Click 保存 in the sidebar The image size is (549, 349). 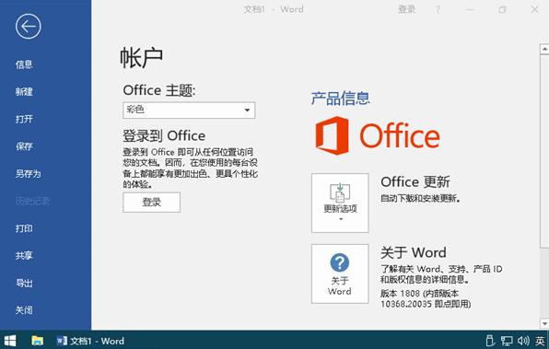24,146
